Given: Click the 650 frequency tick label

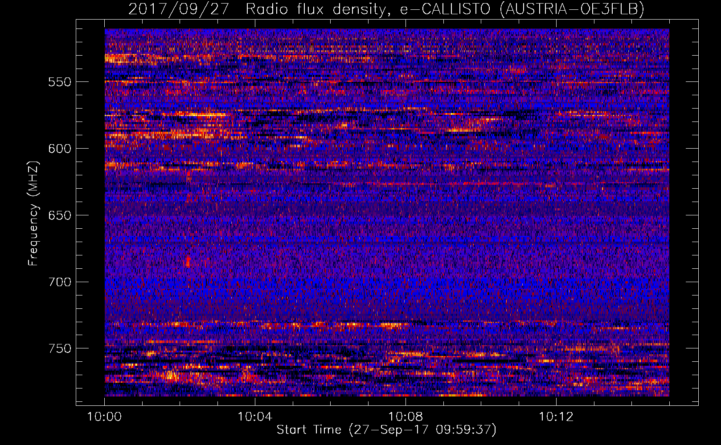Looking at the screenshot, I should point(60,215).
